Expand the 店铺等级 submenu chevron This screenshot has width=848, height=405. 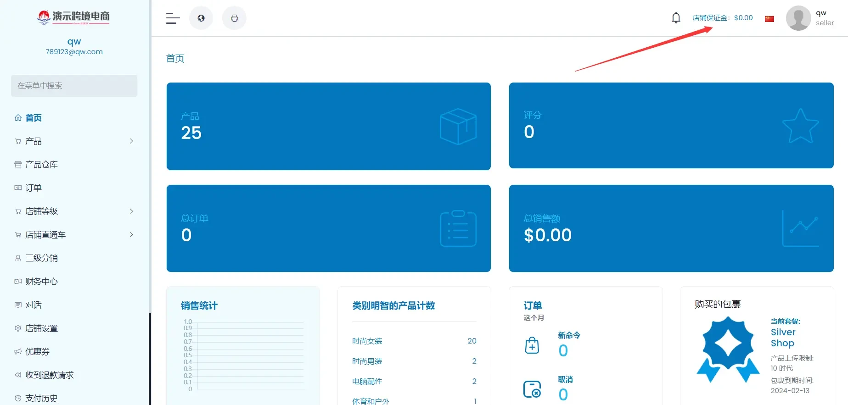point(131,211)
